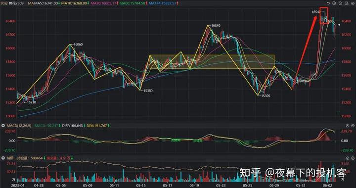Viewport: 356px width, 188px height.
Task: Zoom out the candlestick chart
Action: [340, 3]
